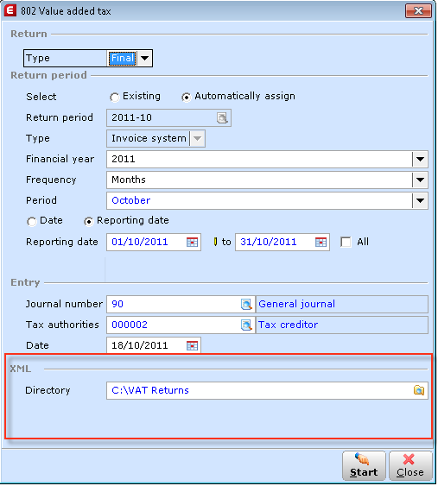Browse Journal number lookup icon
This screenshot has height=486, width=438.
point(246,305)
